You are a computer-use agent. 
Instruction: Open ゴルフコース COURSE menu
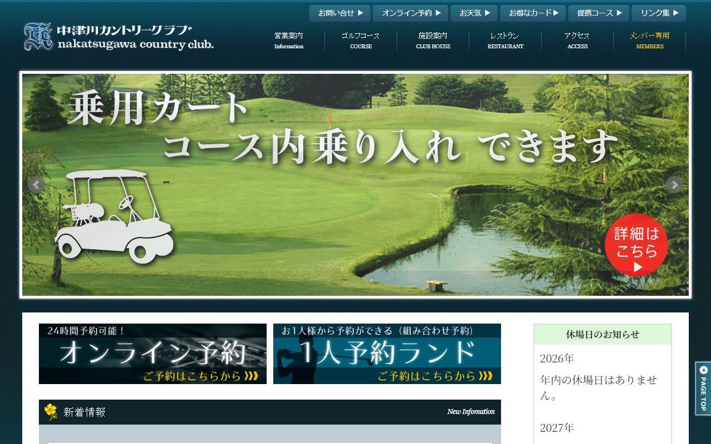(x=361, y=41)
